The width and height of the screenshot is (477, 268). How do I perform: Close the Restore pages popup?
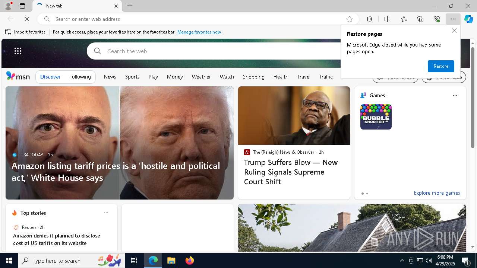click(x=454, y=31)
